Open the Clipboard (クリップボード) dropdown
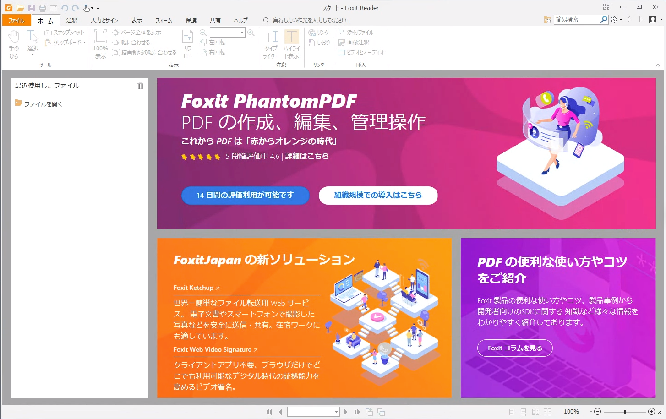The image size is (666, 419). [x=65, y=43]
